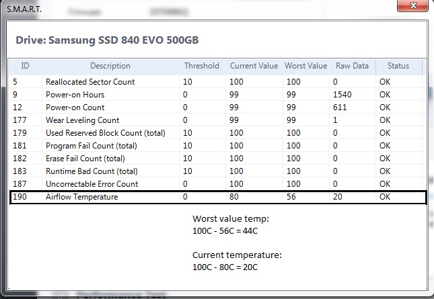Sort by the Description column header
Viewport: 434px width, 299px height.
point(110,66)
